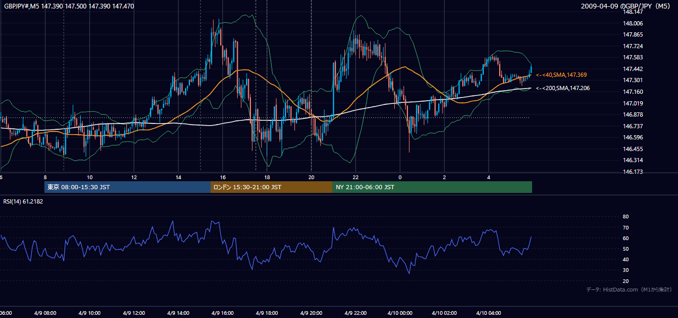Click price axis label 146.737
Image resolution: width=678 pixels, height=318 pixels.
pos(633,126)
